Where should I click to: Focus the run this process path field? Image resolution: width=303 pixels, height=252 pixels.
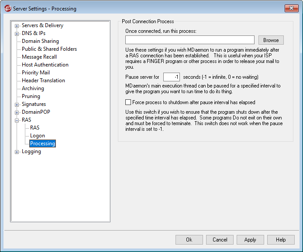click(189, 40)
